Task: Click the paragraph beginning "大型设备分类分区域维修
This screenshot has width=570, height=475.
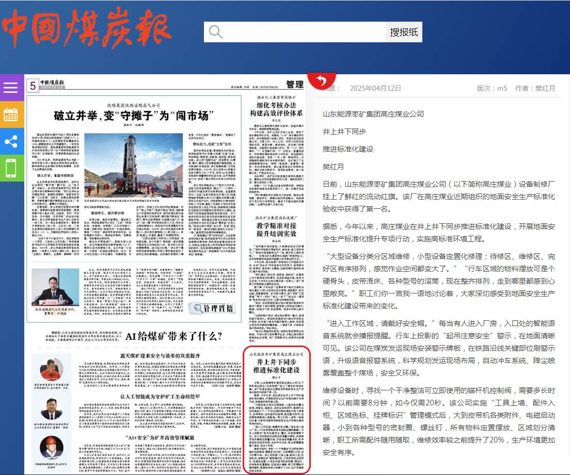Action: pyautogui.click(x=439, y=281)
